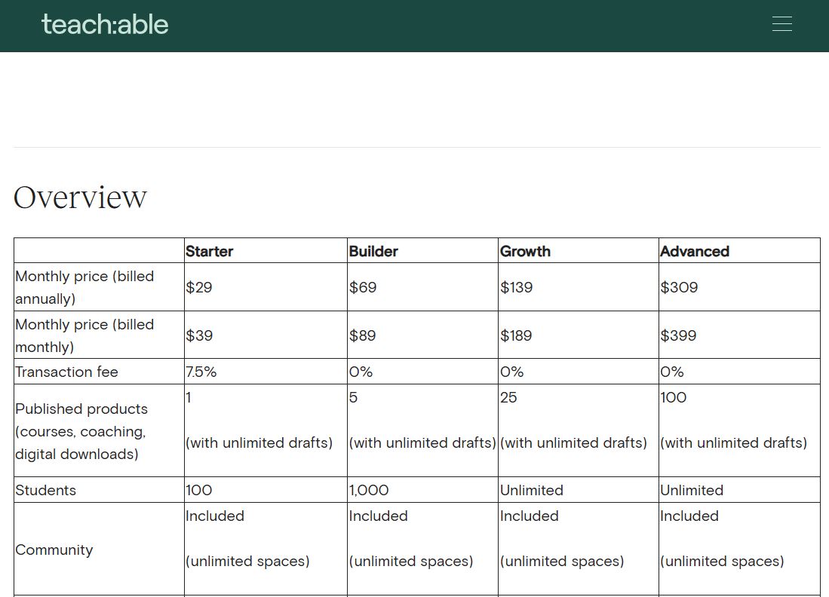
Task: Click the Advanced plan header
Action: point(694,251)
